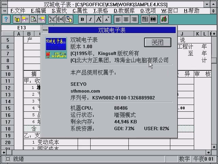
Task: Decrease font size with small A icon
Action: point(107,19)
